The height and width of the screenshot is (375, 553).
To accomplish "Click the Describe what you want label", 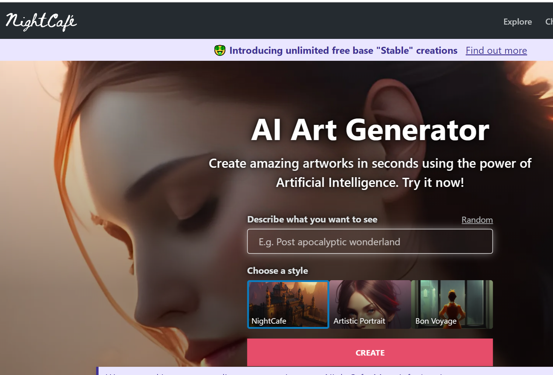I will [312, 219].
